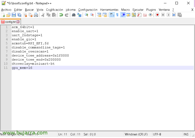Toggle synchronize horizontal scrolling icon
Screen dimensions: 195x138
point(105,15)
